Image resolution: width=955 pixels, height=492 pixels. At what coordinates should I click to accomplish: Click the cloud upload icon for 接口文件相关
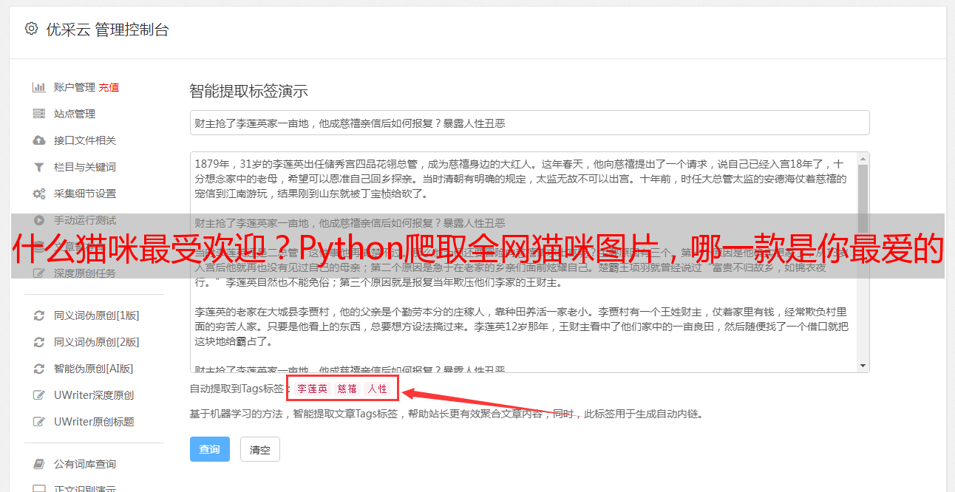39,140
